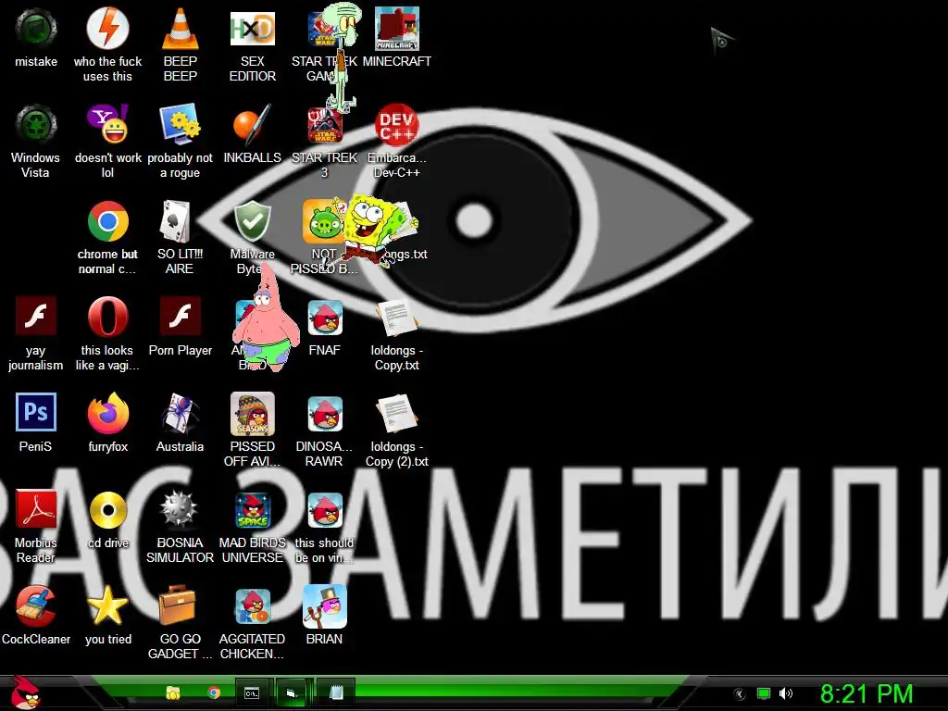The width and height of the screenshot is (948, 711).
Task: Open the red Flash player desktop icon
Action: click(x=181, y=316)
